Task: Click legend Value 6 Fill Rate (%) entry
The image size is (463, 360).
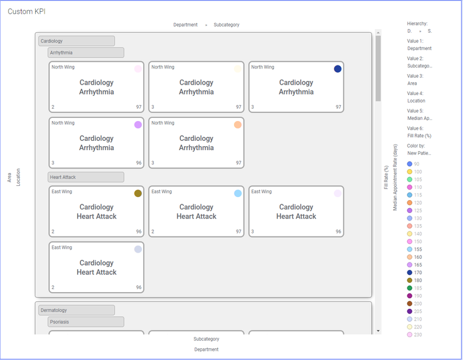Action: click(x=419, y=136)
